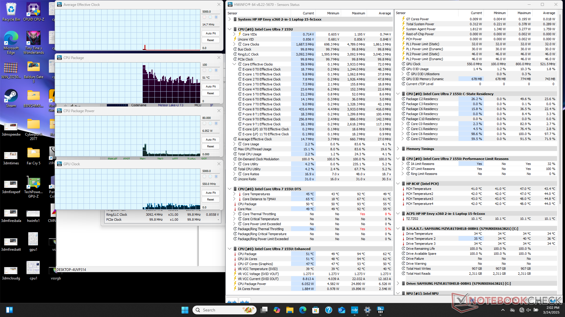Open Outlook from the taskbar
The image size is (565, 317).
(x=341, y=310)
